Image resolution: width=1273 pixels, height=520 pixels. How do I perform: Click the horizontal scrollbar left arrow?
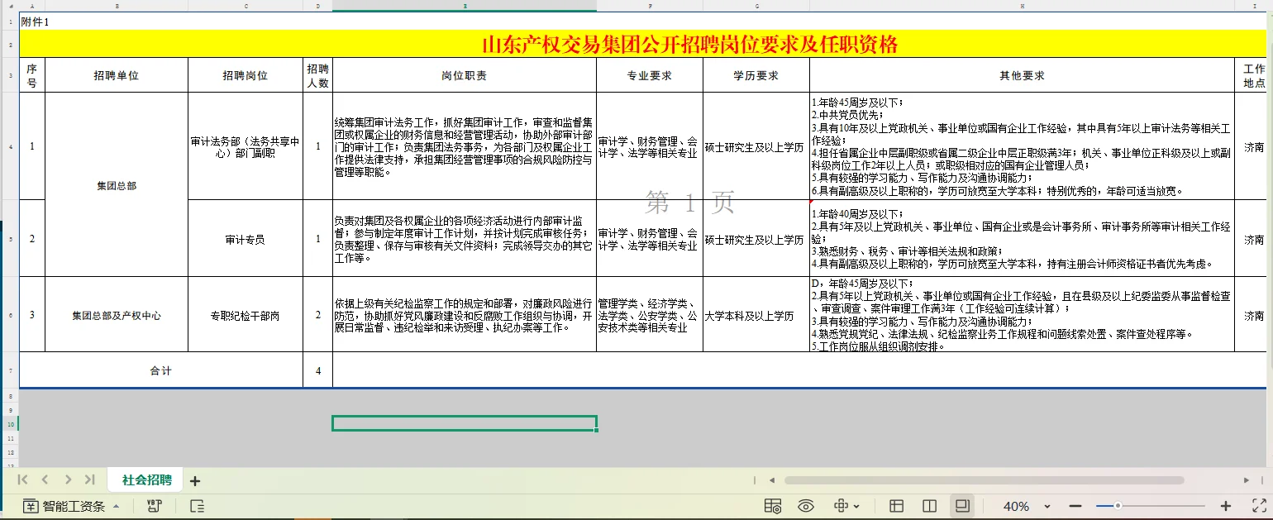coord(772,479)
